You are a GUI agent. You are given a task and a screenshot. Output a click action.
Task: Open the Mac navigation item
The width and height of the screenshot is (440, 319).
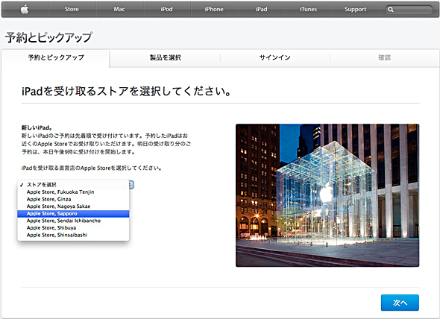119,9
